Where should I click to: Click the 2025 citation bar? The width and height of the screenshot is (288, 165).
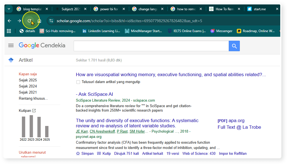(x=47, y=132)
